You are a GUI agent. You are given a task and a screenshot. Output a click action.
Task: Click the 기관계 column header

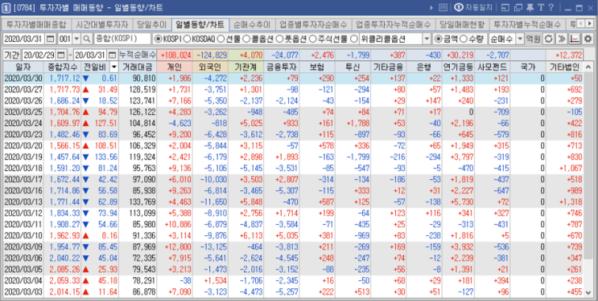[245, 67]
